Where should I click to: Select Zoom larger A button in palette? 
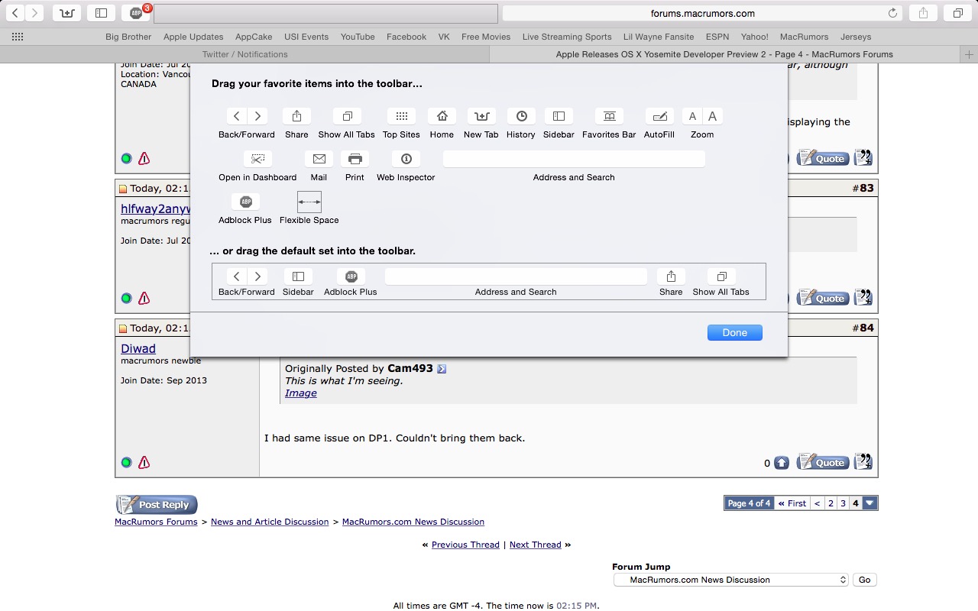(713, 116)
